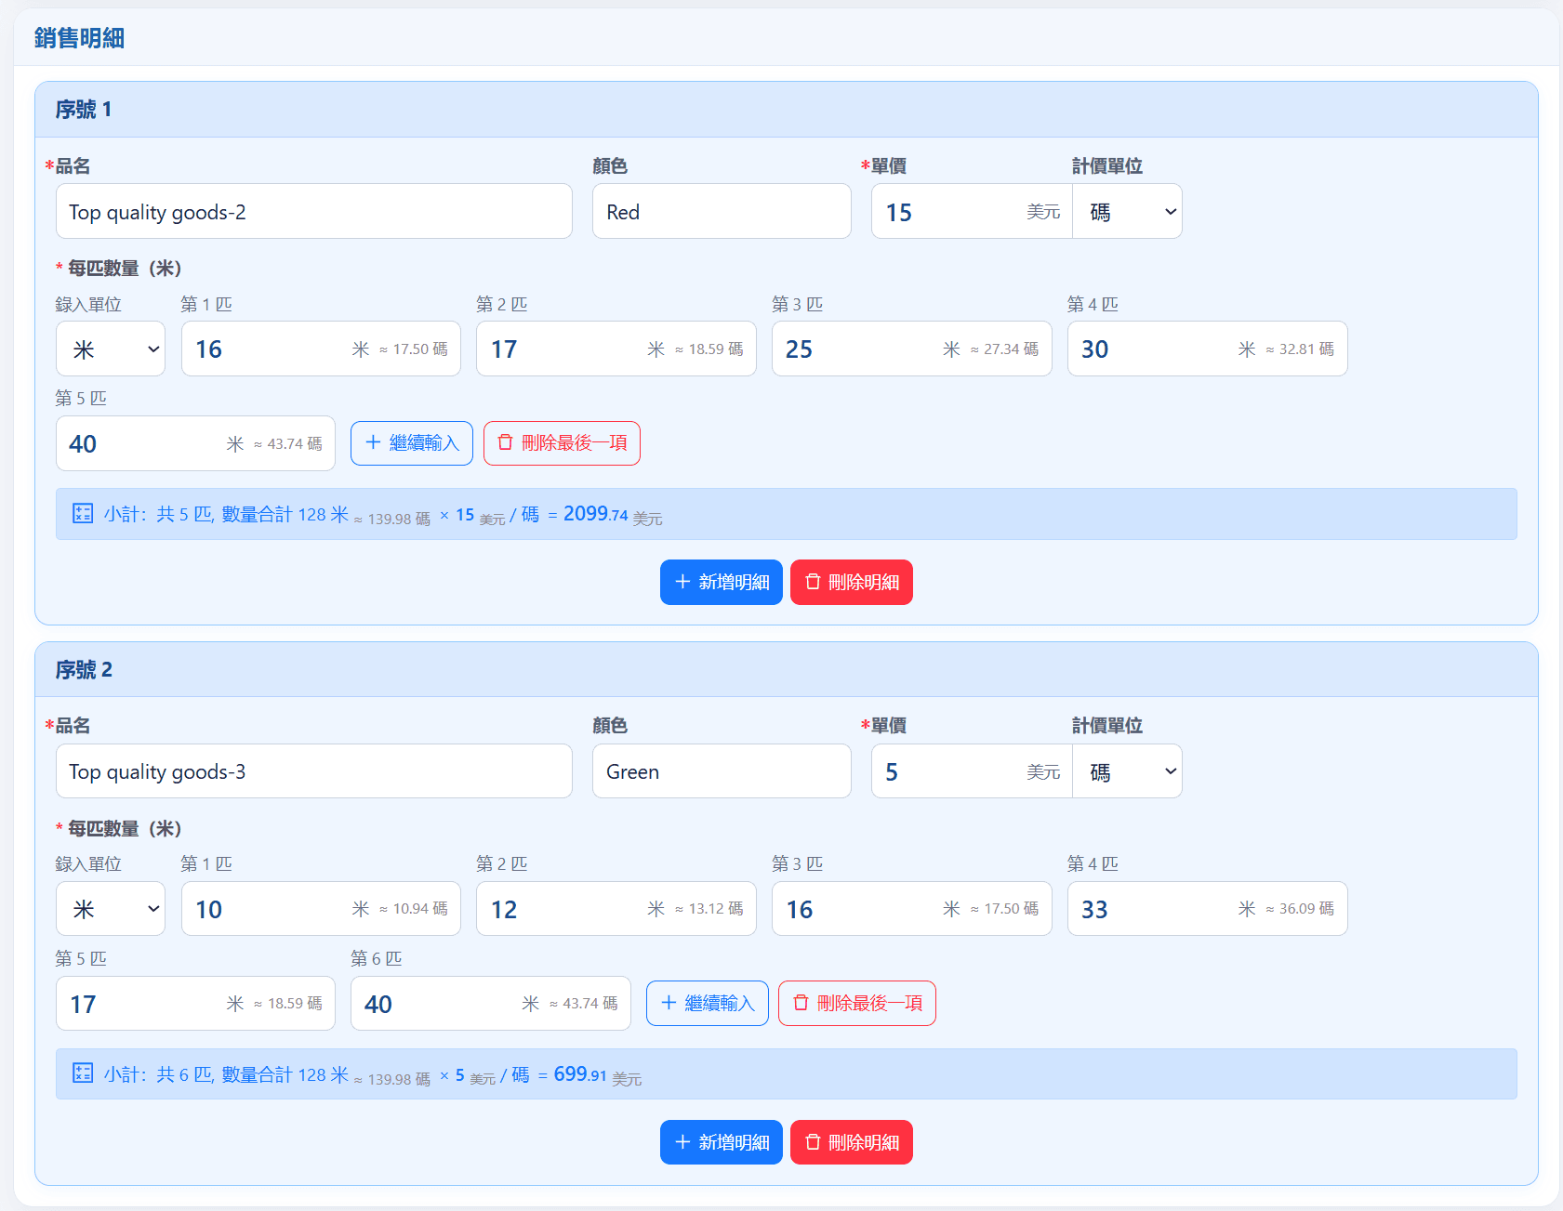Click unit price field showing 5

click(972, 770)
